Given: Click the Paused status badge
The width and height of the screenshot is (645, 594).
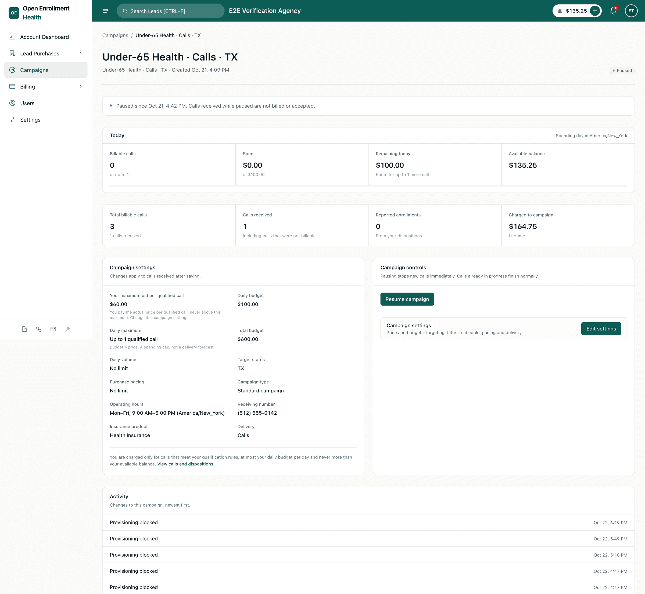Looking at the screenshot, I should pyautogui.click(x=622, y=70).
